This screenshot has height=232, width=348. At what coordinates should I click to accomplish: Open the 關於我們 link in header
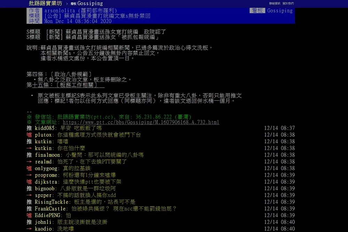288,3
